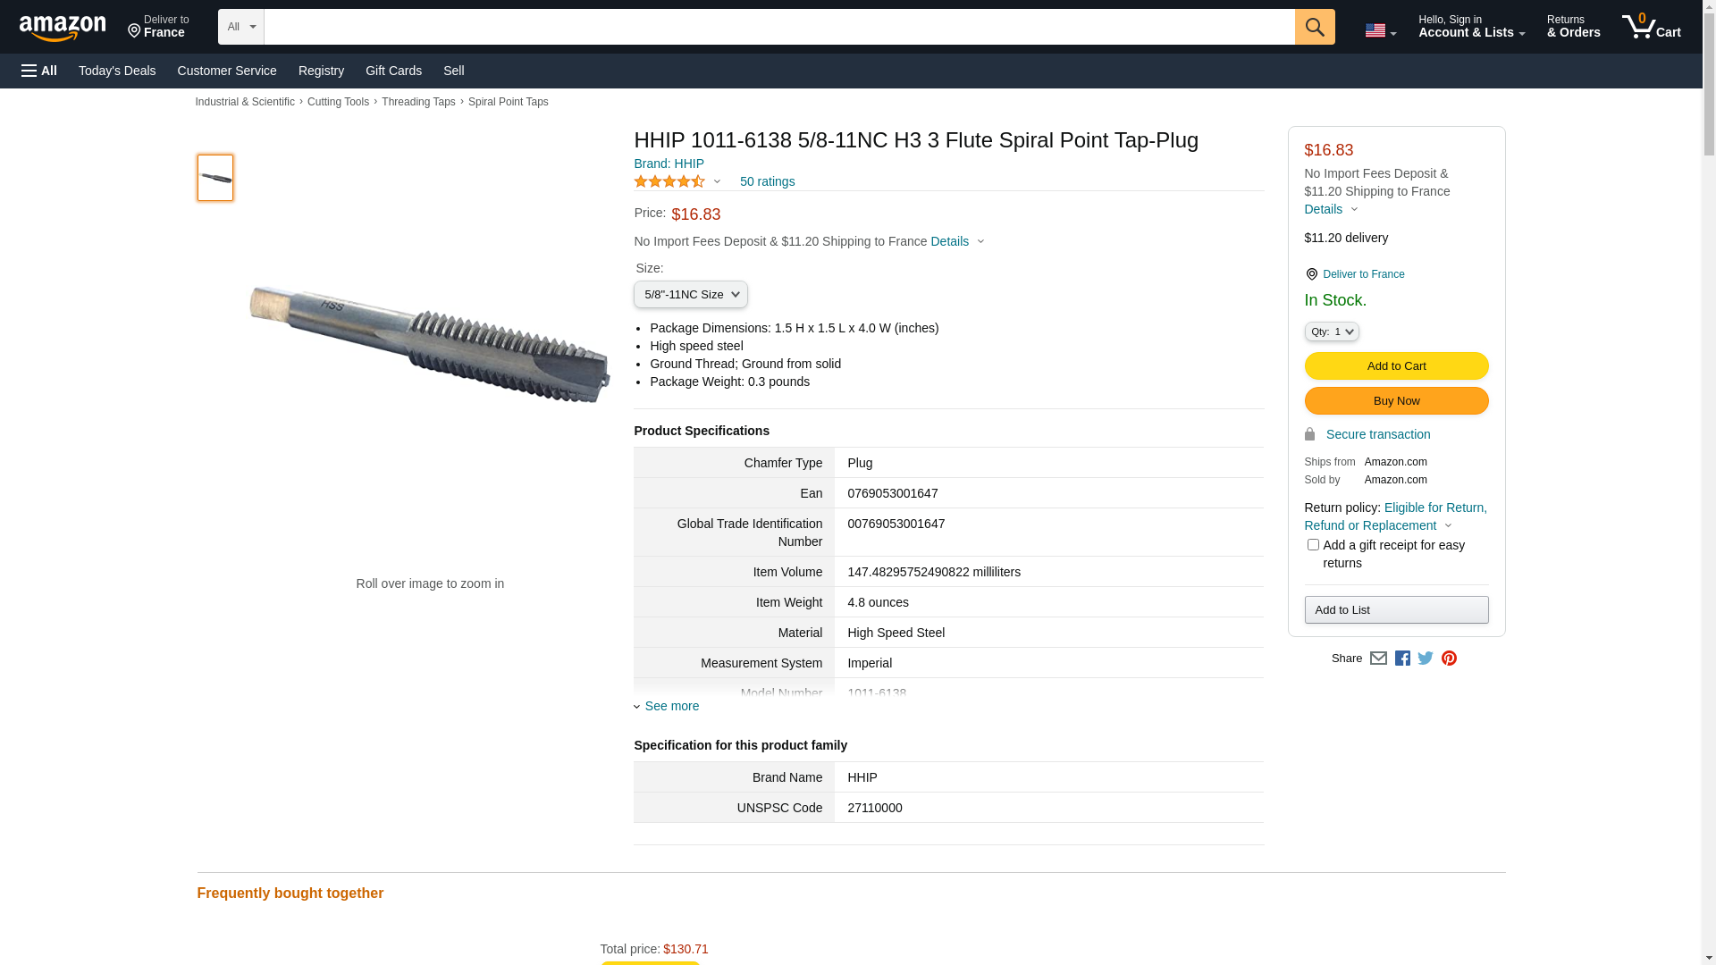Open the 5/8"-11NC Size dropdown
The height and width of the screenshot is (965, 1716).
tap(690, 295)
